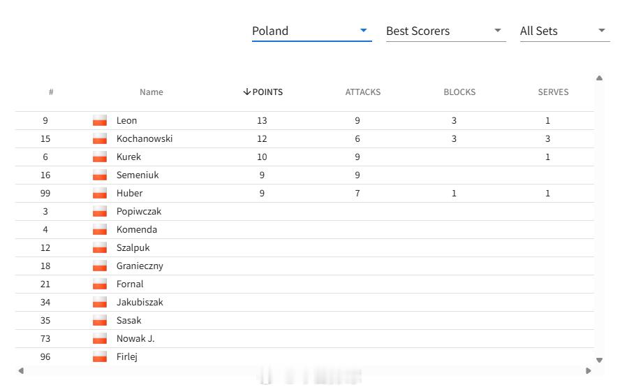
Task: Click the jersey number column header
Action: point(51,92)
